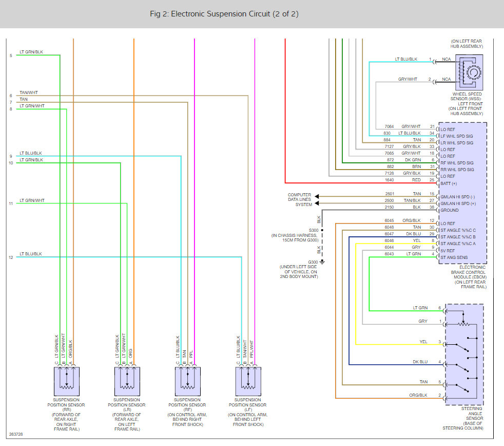The height and width of the screenshot is (446, 504).
Task: Click circuit number 872 on DK GRN wire
Action: pos(390,160)
